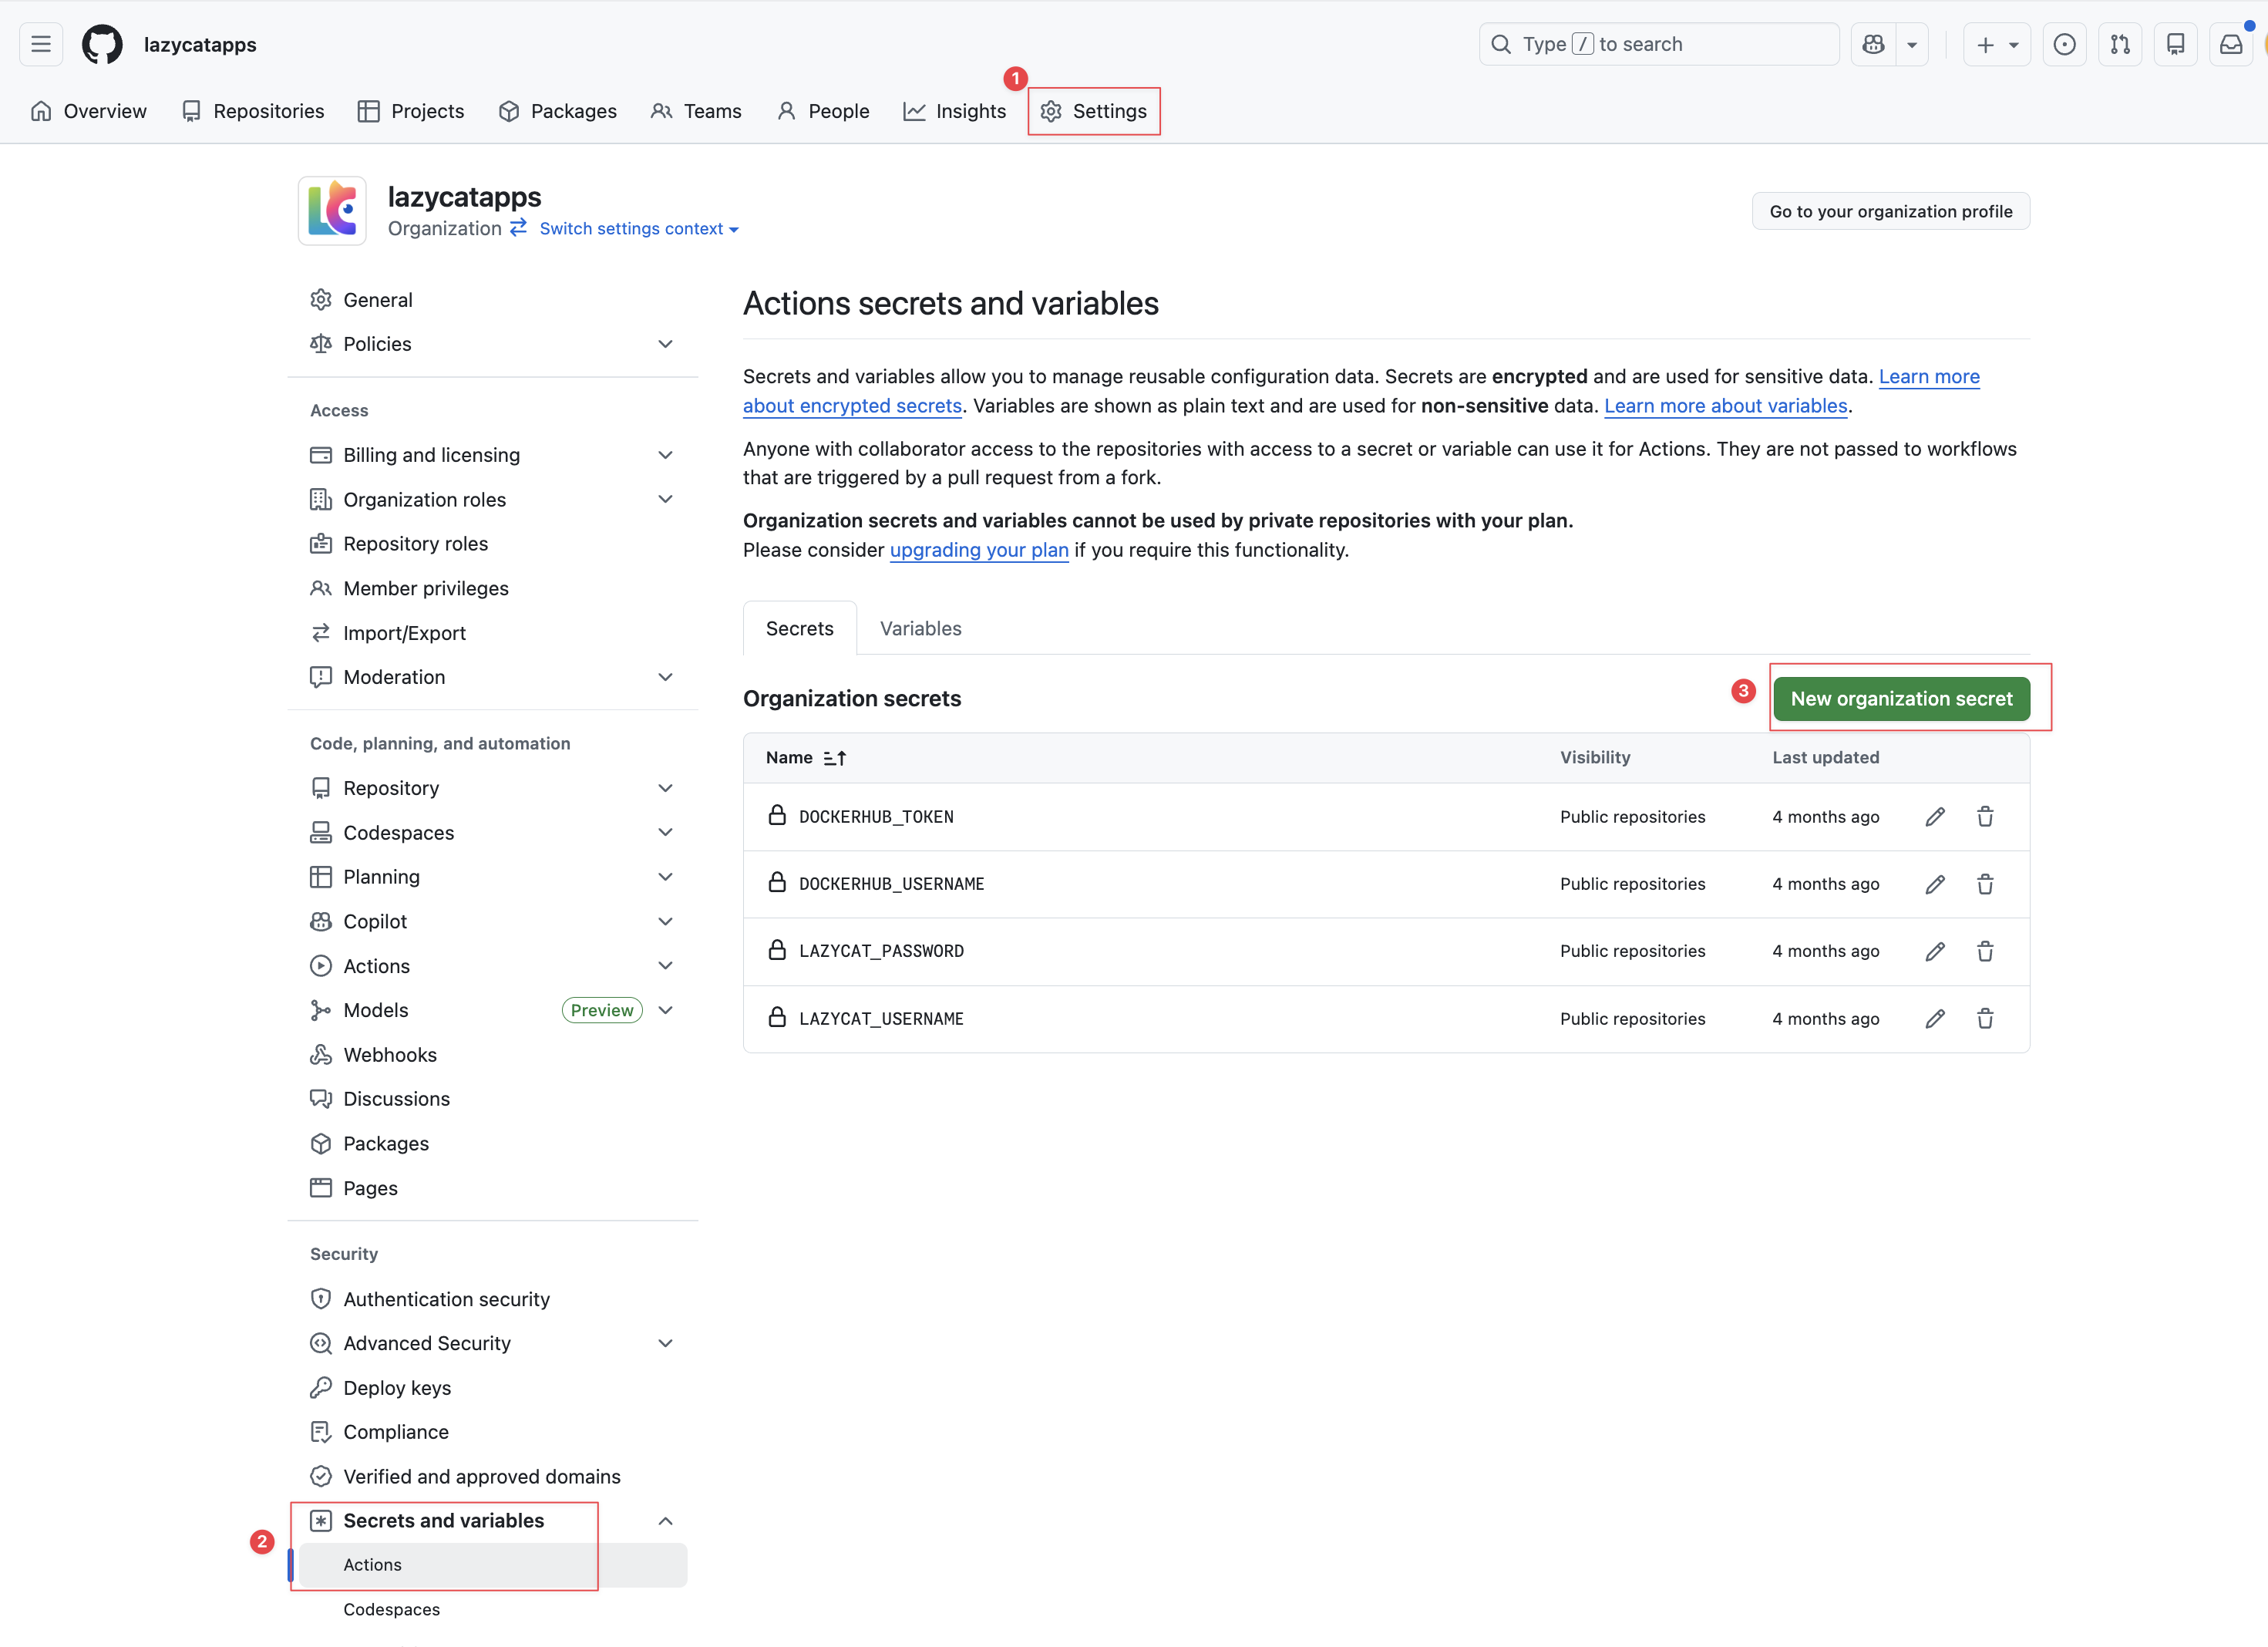Expand the Policies section chevron
Image resolution: width=2268 pixels, height=1647 pixels.
click(x=665, y=344)
